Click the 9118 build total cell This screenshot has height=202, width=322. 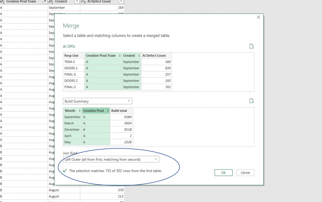click(121, 129)
